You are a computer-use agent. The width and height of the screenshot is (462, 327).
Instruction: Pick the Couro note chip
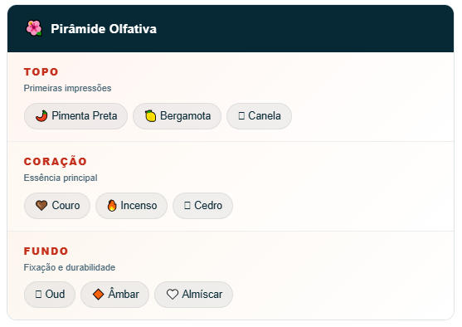click(x=57, y=206)
